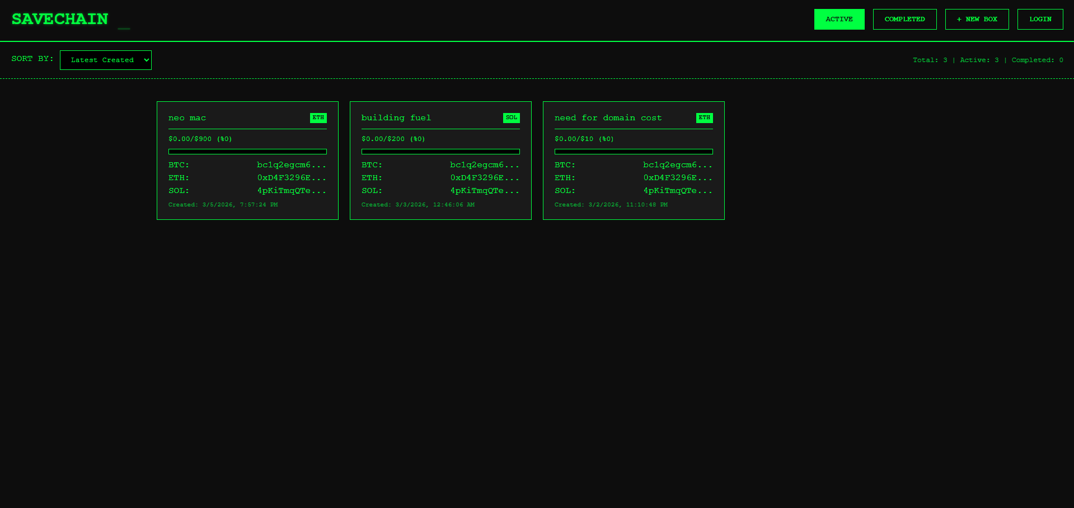1074x508 pixels.
Task: Click the SOL badge on building fuel card
Action: (511, 117)
